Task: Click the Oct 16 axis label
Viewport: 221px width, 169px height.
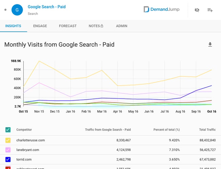Action: coord(212,111)
